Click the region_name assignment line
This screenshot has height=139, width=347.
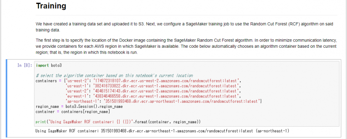[79, 107]
